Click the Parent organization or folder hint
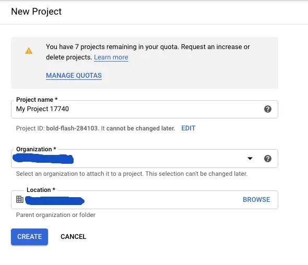Viewport: 308px width, 265px height. click(55, 215)
